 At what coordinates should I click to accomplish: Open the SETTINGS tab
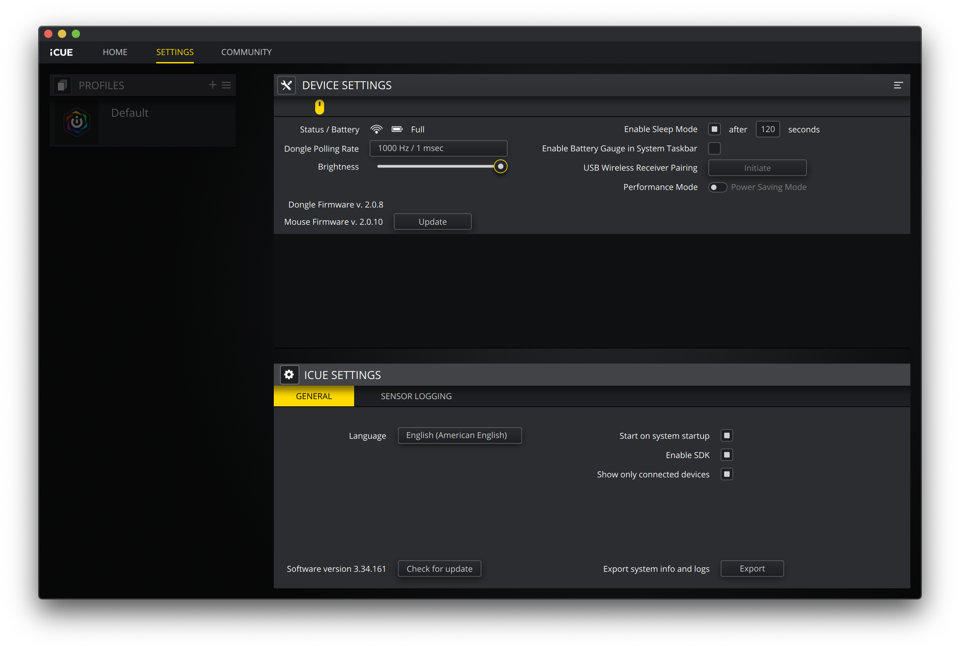[175, 52]
